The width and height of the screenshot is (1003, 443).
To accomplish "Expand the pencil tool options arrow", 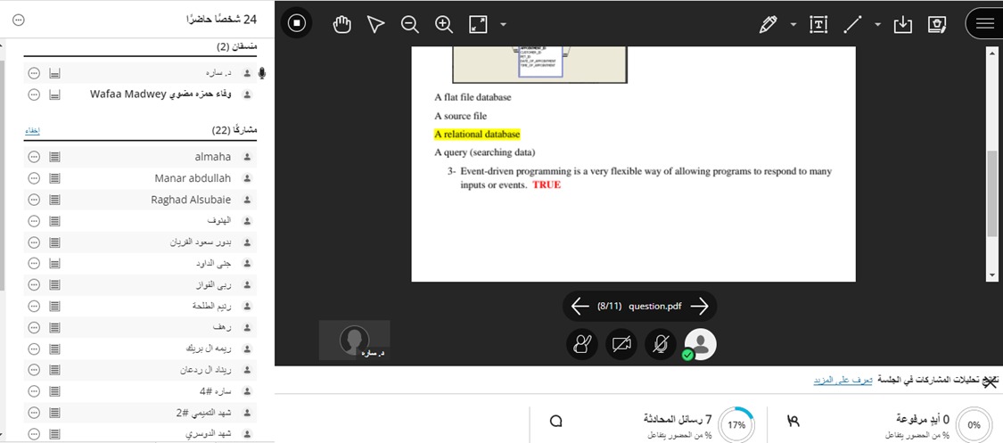I will click(x=793, y=25).
